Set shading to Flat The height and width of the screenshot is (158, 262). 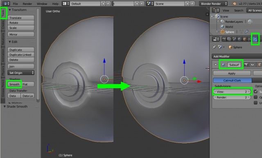(28, 84)
